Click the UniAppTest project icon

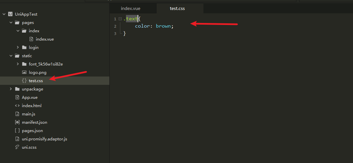[10, 14]
